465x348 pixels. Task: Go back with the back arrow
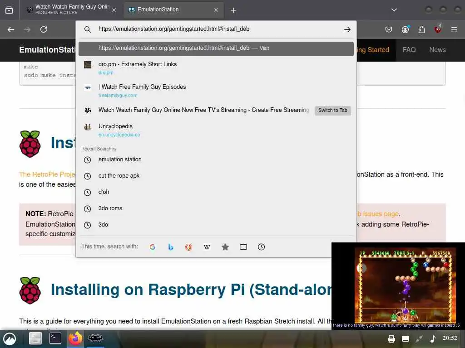(11, 29)
